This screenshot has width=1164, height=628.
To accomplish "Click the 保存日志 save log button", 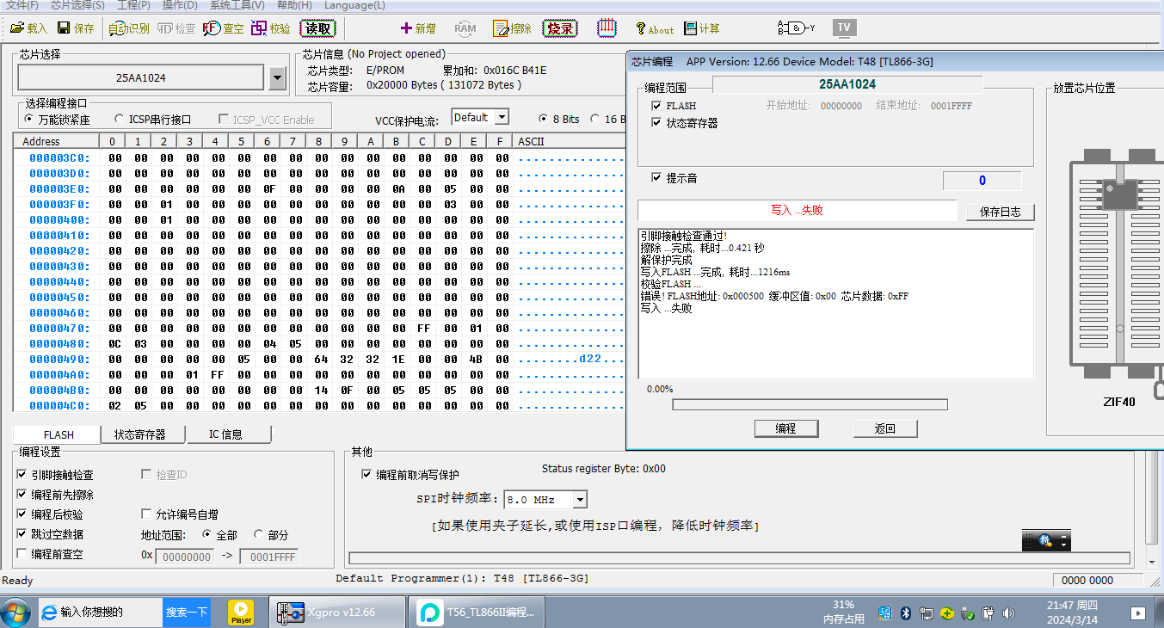I will click(x=1000, y=212).
